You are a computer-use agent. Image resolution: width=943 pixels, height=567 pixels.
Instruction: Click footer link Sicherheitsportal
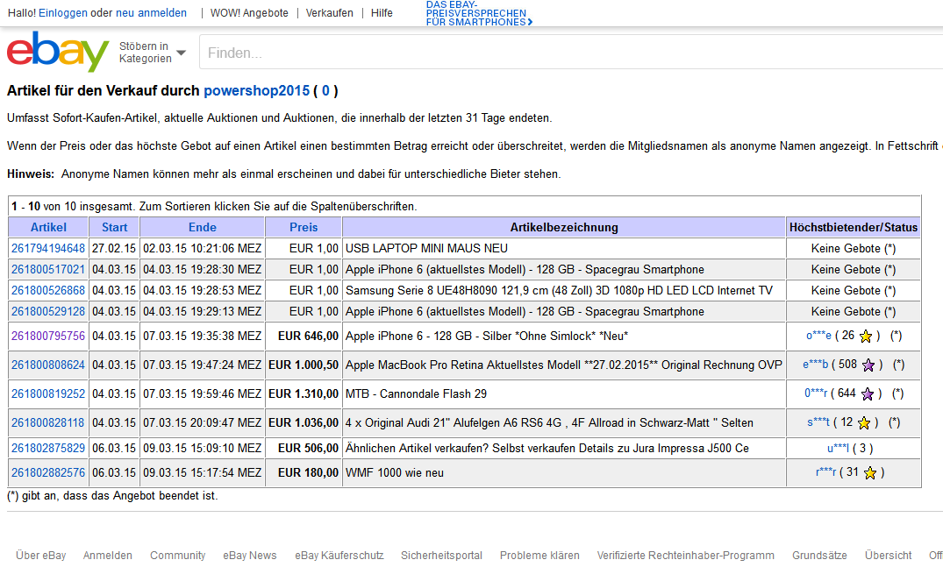[441, 556]
